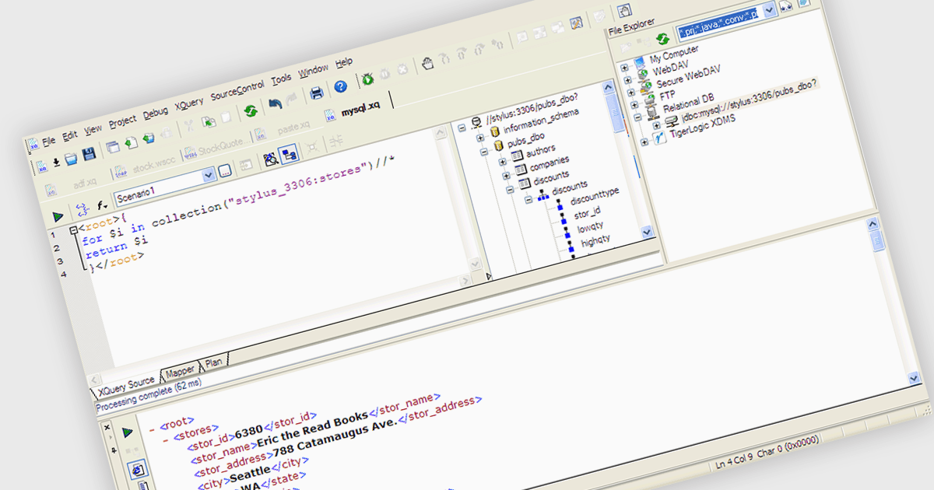Screen dimensions: 934x490
Task: Select the Relational DB node
Action: (x=688, y=104)
